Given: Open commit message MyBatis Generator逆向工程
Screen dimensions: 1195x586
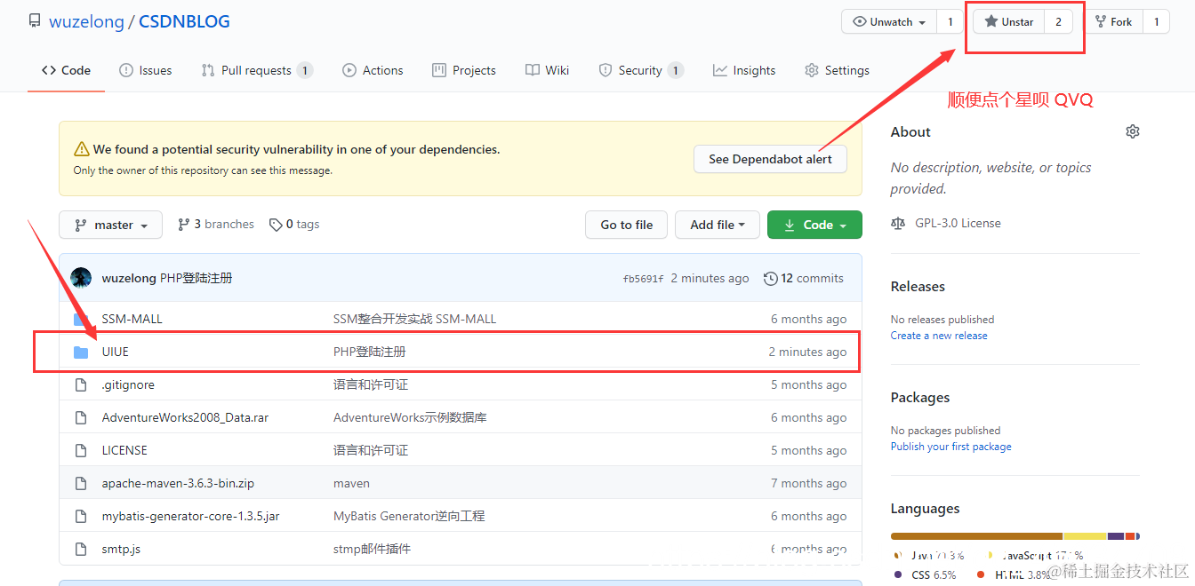Looking at the screenshot, I should tap(409, 516).
